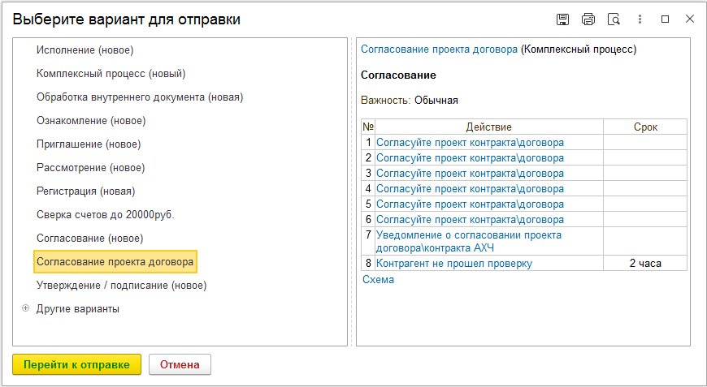Click the 'Перейти к отправке' button
The image size is (707, 387).
coord(76,364)
